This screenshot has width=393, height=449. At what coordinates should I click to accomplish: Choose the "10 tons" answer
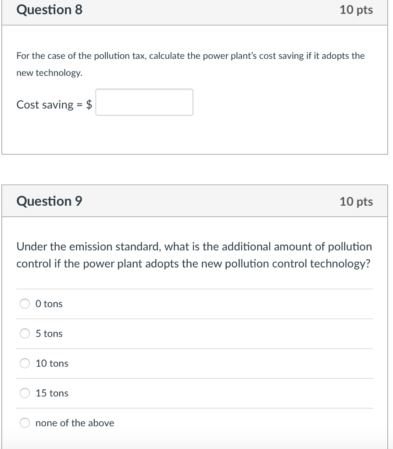[x=25, y=363]
